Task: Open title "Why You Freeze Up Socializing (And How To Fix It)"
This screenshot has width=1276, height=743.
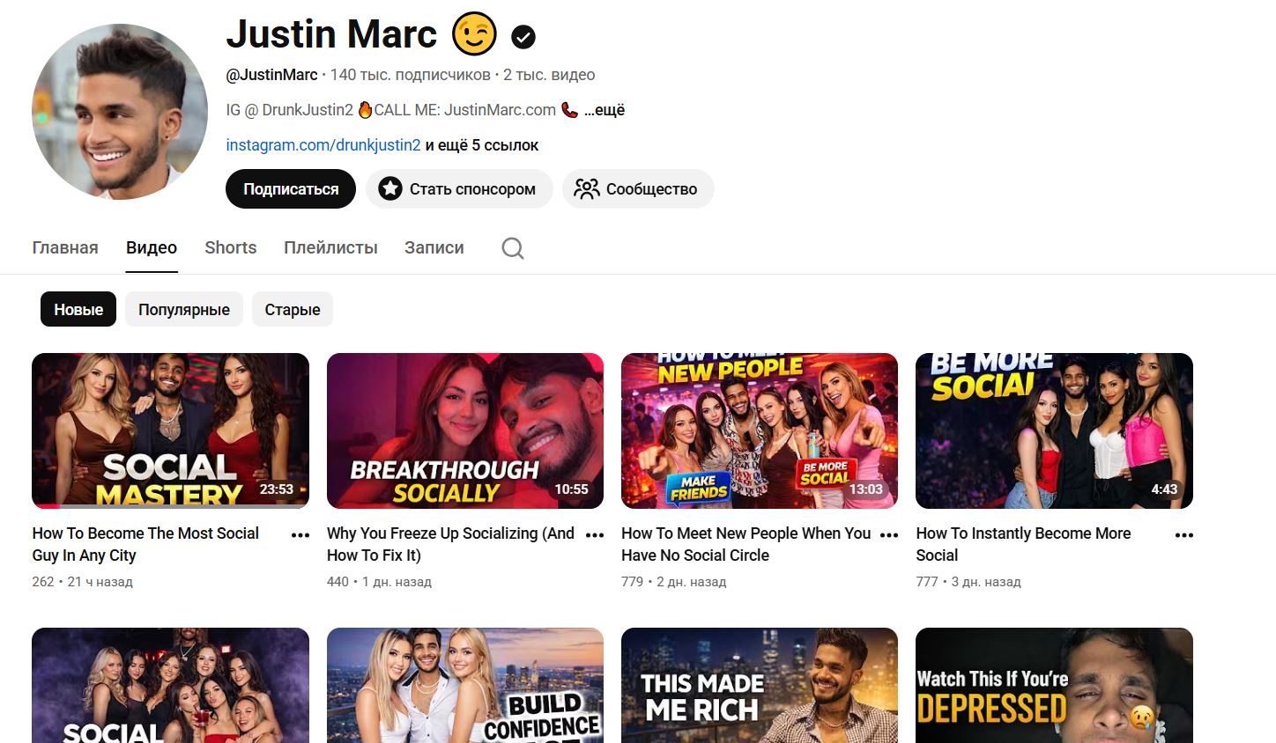Action: tap(450, 544)
